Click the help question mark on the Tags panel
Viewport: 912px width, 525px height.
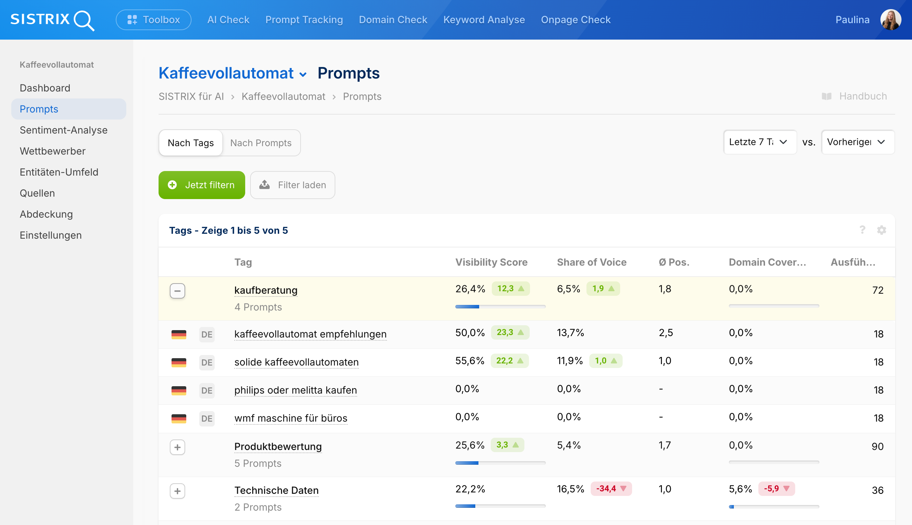point(863,230)
